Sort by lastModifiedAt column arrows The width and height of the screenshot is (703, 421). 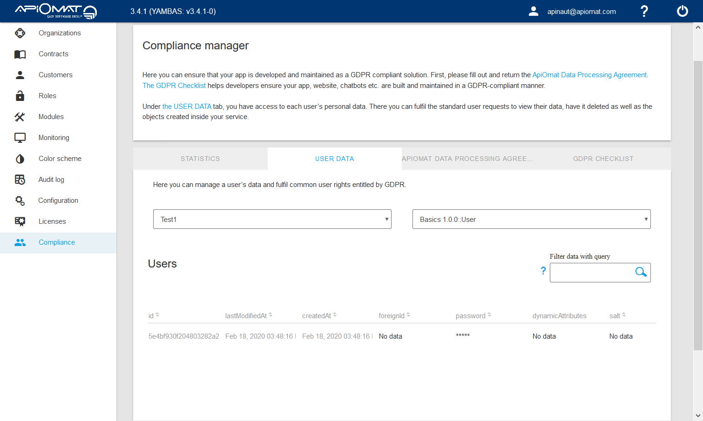(270, 315)
